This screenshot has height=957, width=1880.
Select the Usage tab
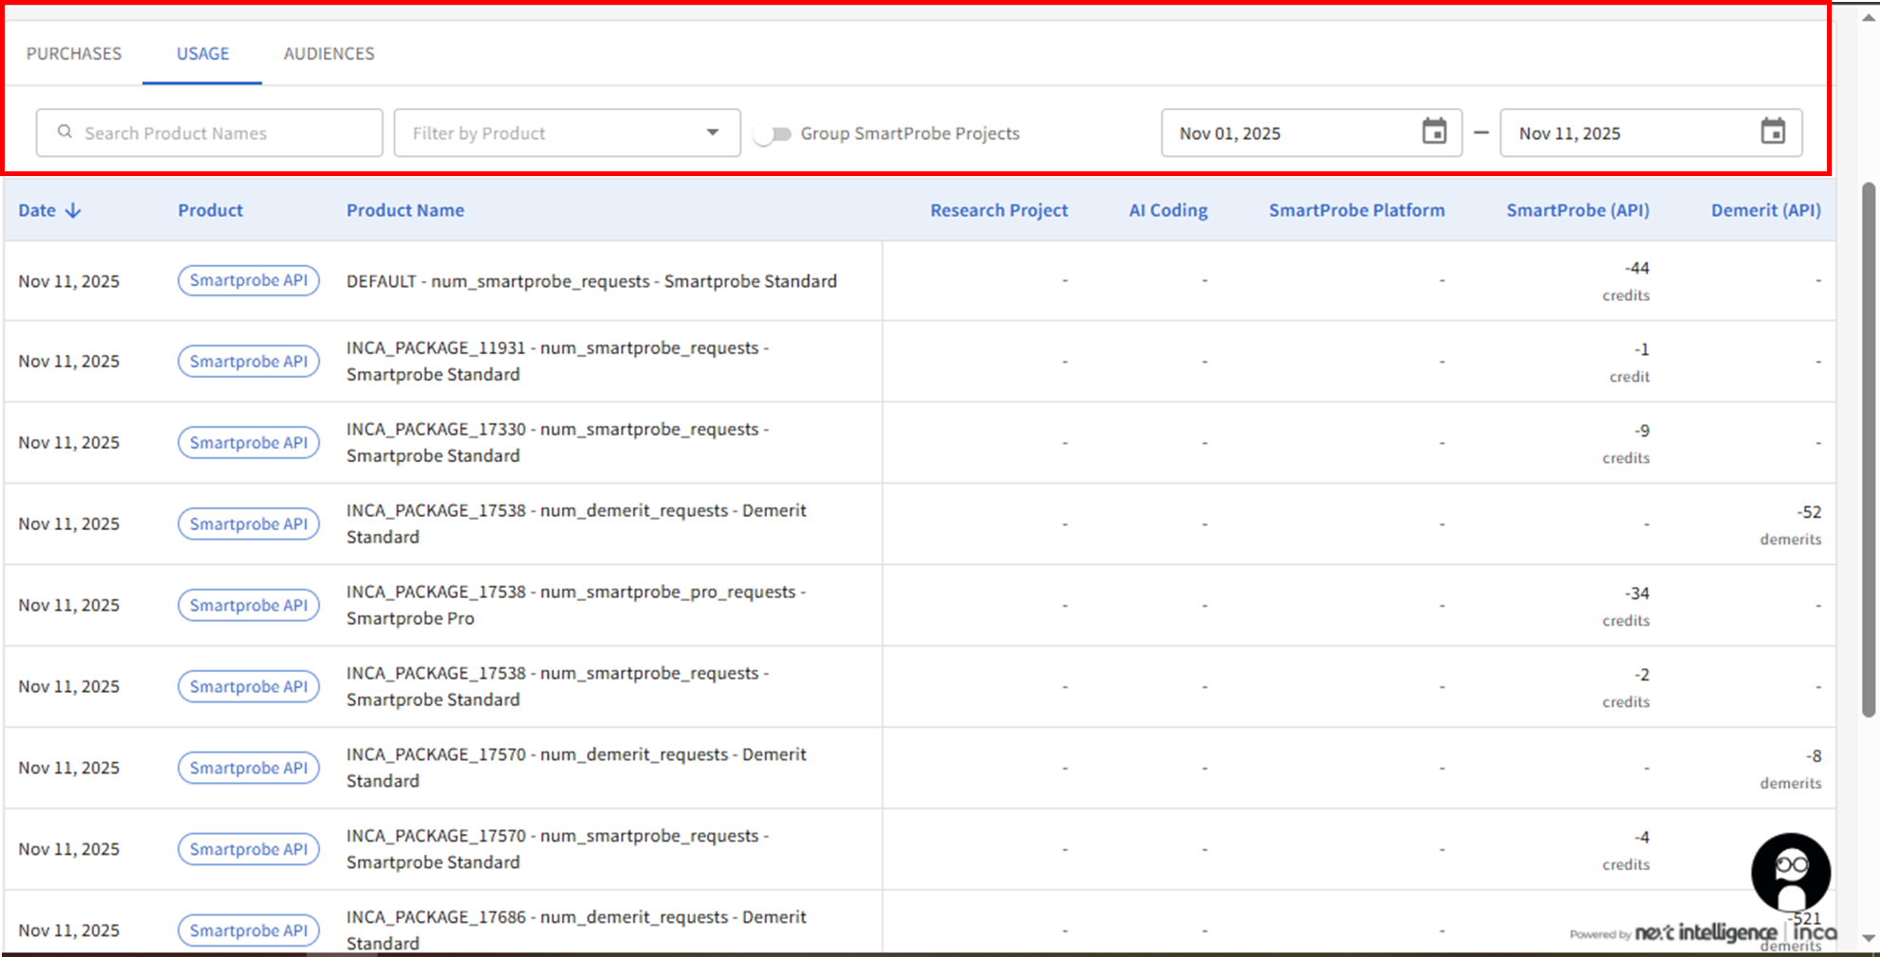pyautogui.click(x=203, y=54)
